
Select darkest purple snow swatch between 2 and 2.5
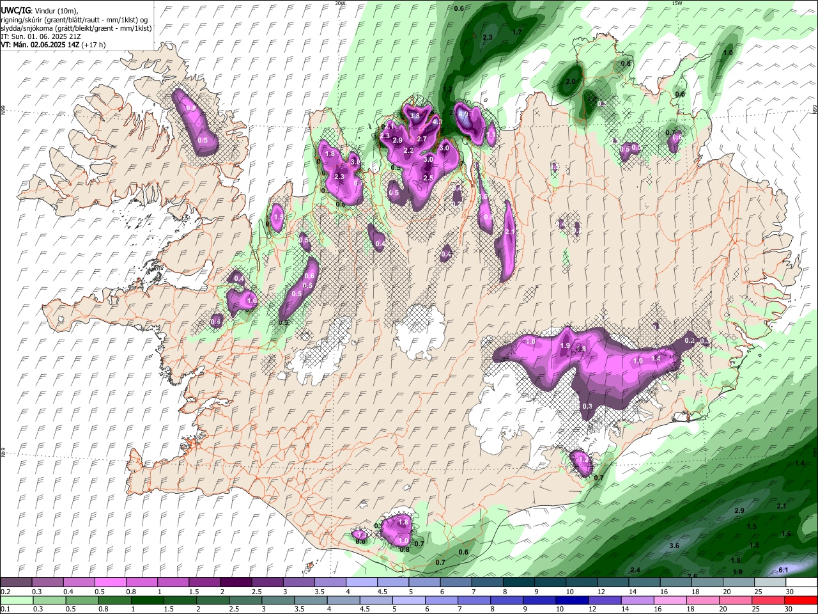236,582
